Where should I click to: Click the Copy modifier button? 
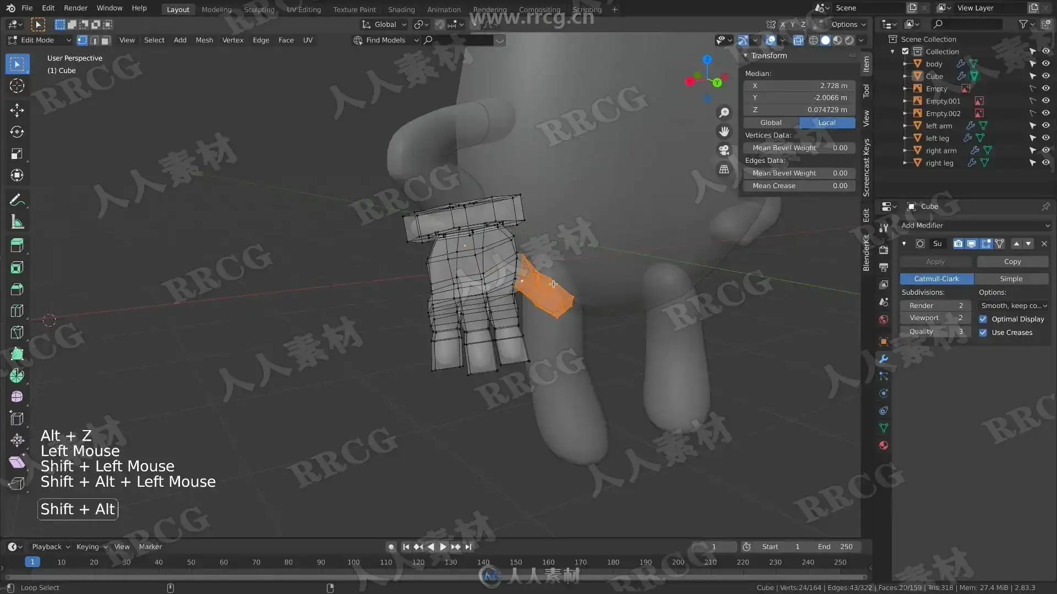coord(1012,262)
